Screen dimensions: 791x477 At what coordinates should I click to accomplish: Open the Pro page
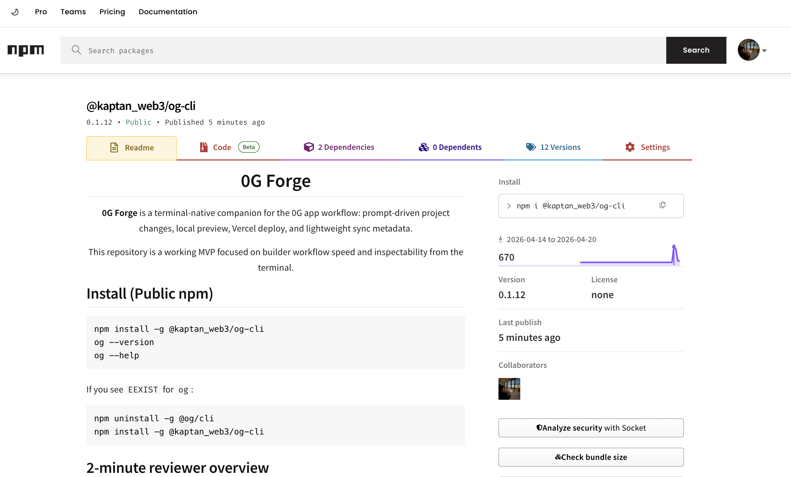[41, 12]
